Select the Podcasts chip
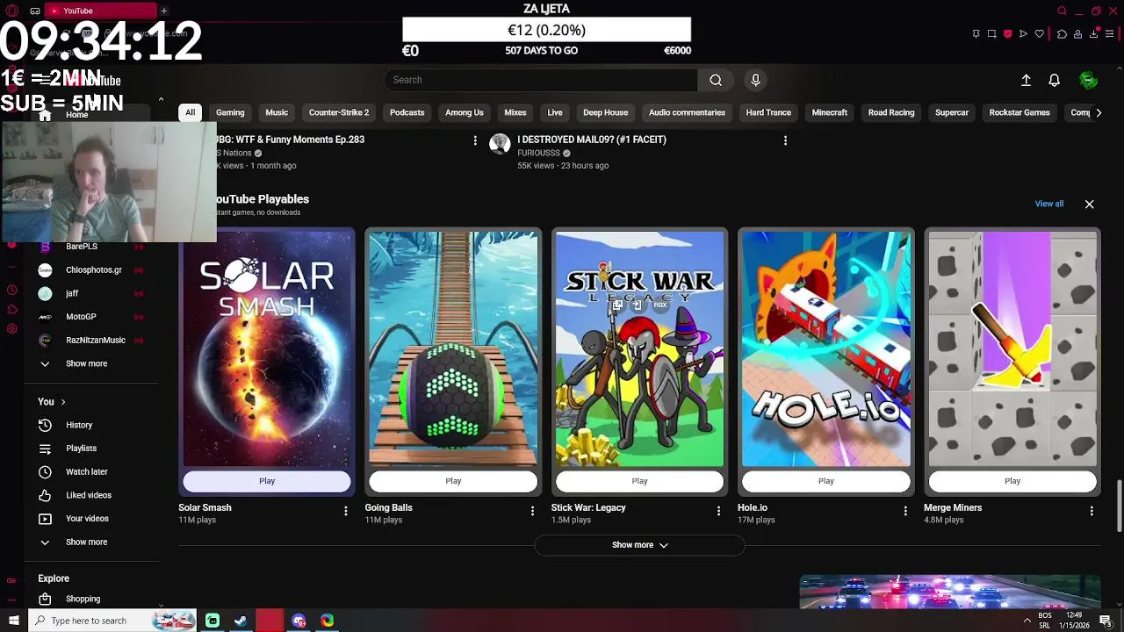This screenshot has height=632, width=1124. pyautogui.click(x=407, y=112)
